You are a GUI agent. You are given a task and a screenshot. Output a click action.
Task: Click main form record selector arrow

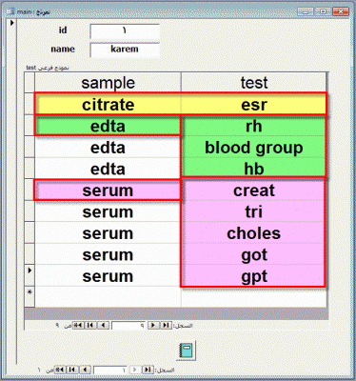12,23
